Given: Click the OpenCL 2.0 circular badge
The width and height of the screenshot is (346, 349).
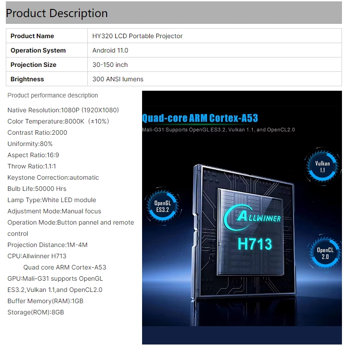Looking at the screenshot, I should coord(325,253).
